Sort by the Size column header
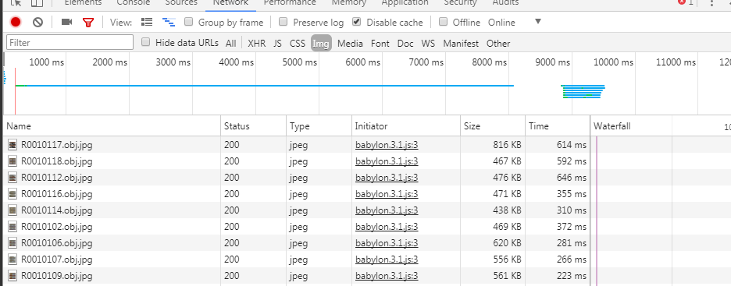The width and height of the screenshot is (731, 286). (x=493, y=126)
